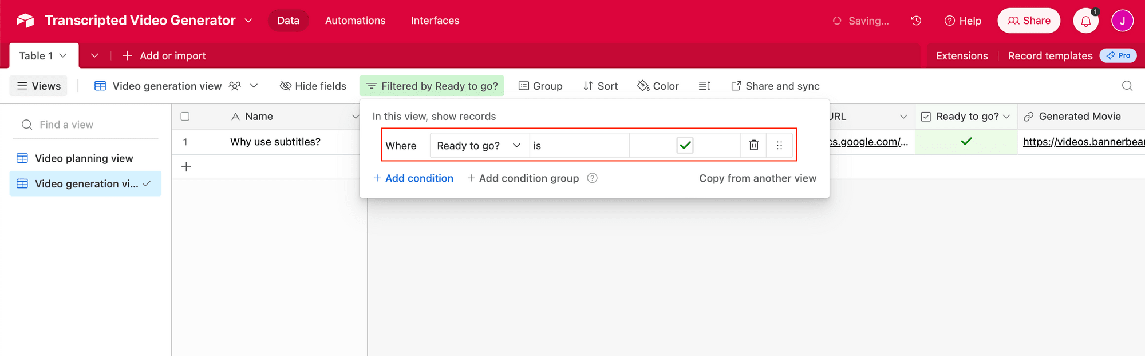
Task: Click the Find a view search field
Action: pyautogui.click(x=86, y=125)
